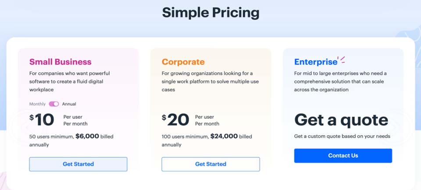Click the Enterprise plan description text
The height and width of the screenshot is (190, 421).
339,81
